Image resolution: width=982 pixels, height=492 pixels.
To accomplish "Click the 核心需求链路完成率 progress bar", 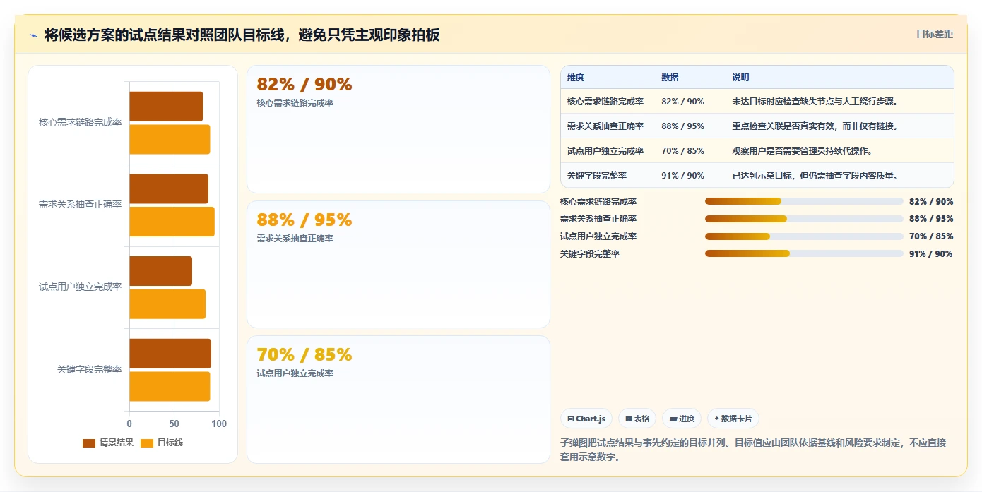I will 804,201.
